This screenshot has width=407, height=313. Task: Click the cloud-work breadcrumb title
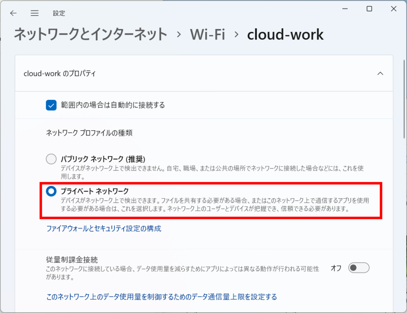[285, 35]
